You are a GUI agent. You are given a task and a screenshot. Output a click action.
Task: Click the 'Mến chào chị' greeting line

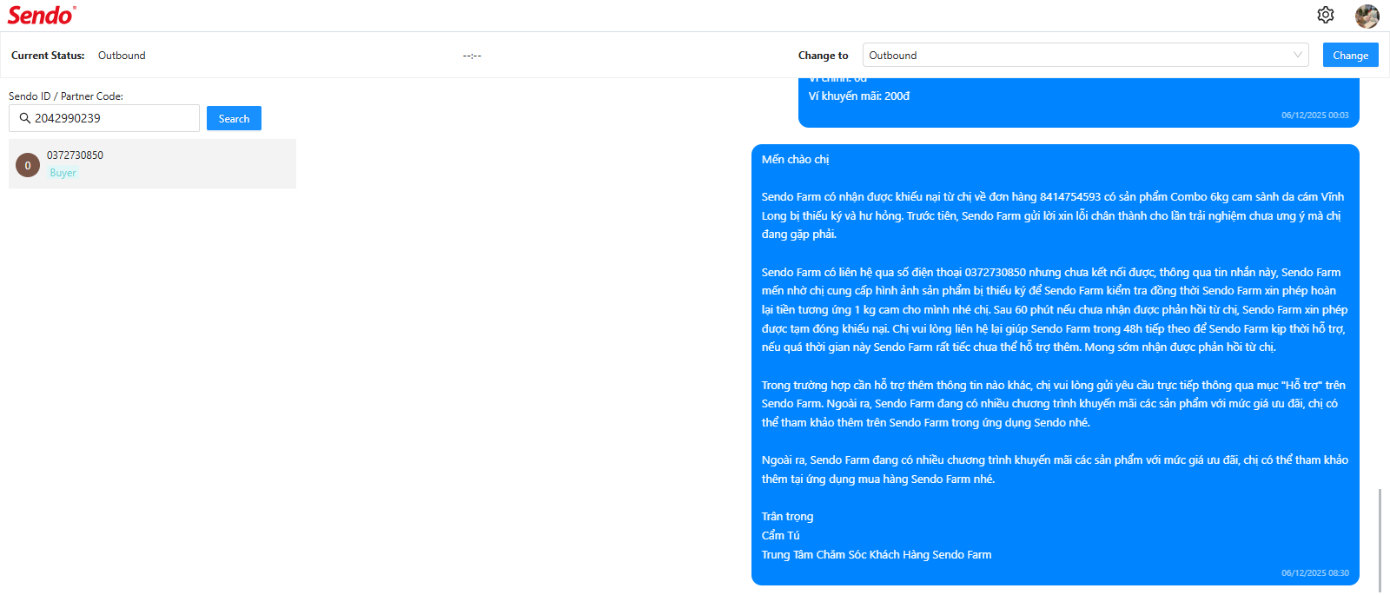point(796,159)
